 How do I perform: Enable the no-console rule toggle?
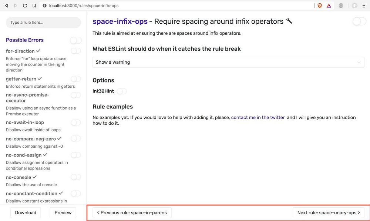pyautogui.click(x=76, y=177)
